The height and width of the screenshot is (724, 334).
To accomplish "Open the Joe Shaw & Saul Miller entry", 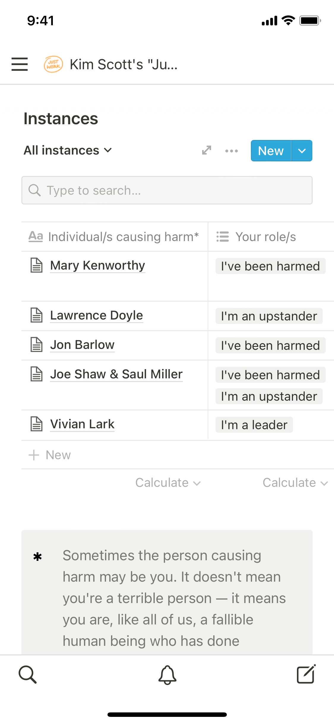I will 116,374.
